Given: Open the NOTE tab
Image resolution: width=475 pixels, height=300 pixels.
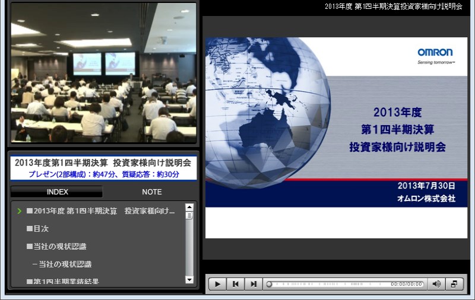Looking at the screenshot, I should [152, 192].
